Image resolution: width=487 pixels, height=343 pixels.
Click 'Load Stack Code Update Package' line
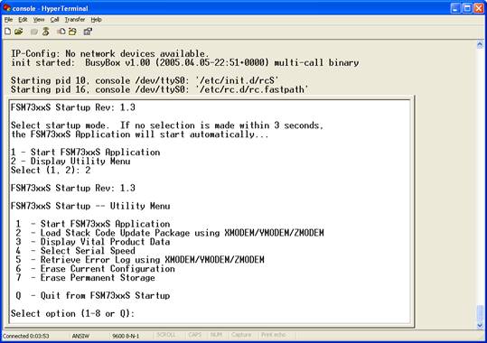(170, 233)
